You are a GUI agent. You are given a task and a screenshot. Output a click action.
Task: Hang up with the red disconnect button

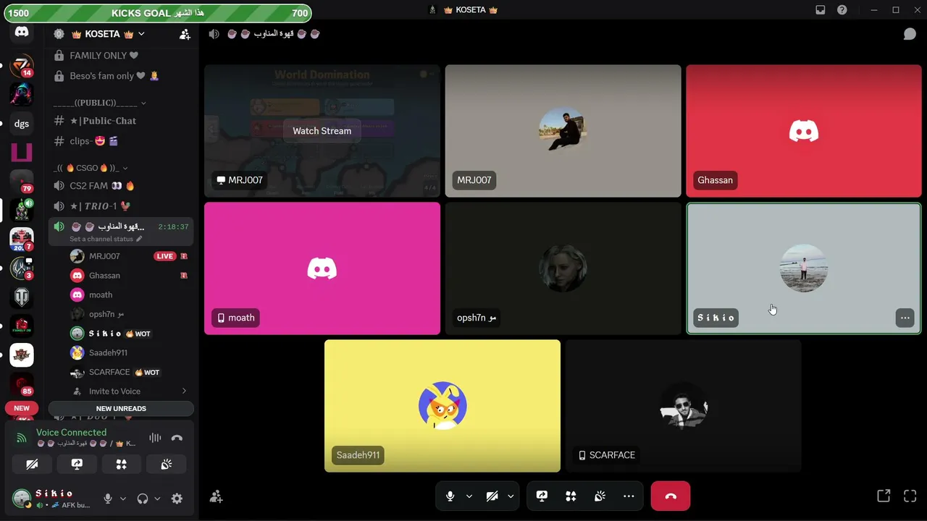coord(671,496)
